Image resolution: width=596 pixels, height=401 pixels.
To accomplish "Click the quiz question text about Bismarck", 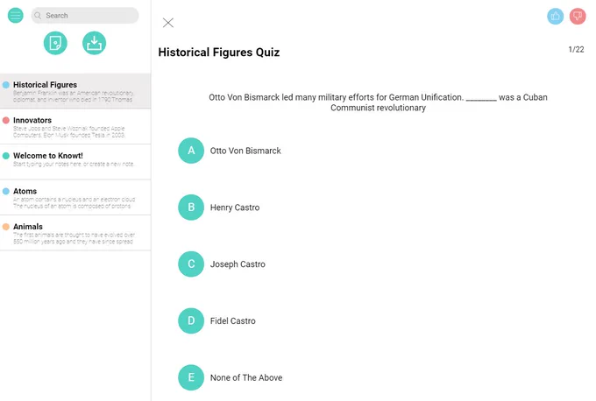I will click(x=379, y=102).
